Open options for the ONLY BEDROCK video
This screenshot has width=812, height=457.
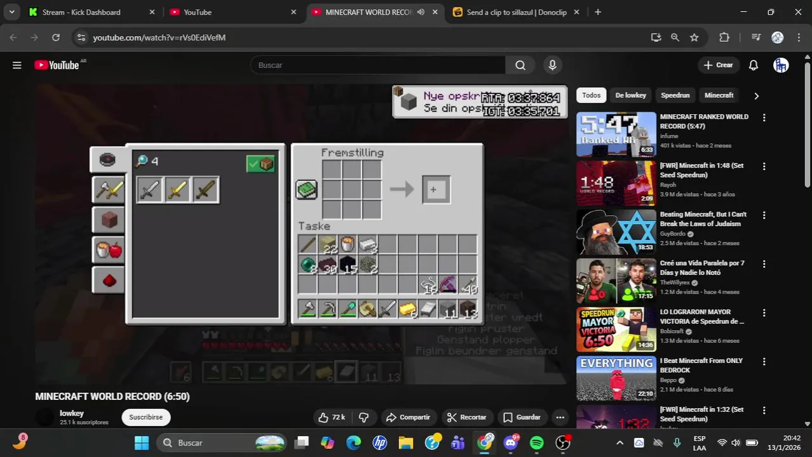764,362
